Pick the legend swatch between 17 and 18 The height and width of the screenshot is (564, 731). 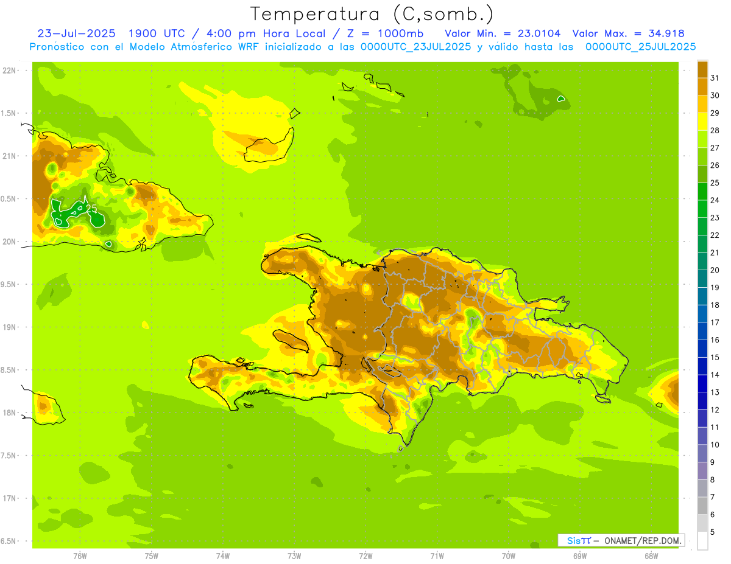coord(702,313)
